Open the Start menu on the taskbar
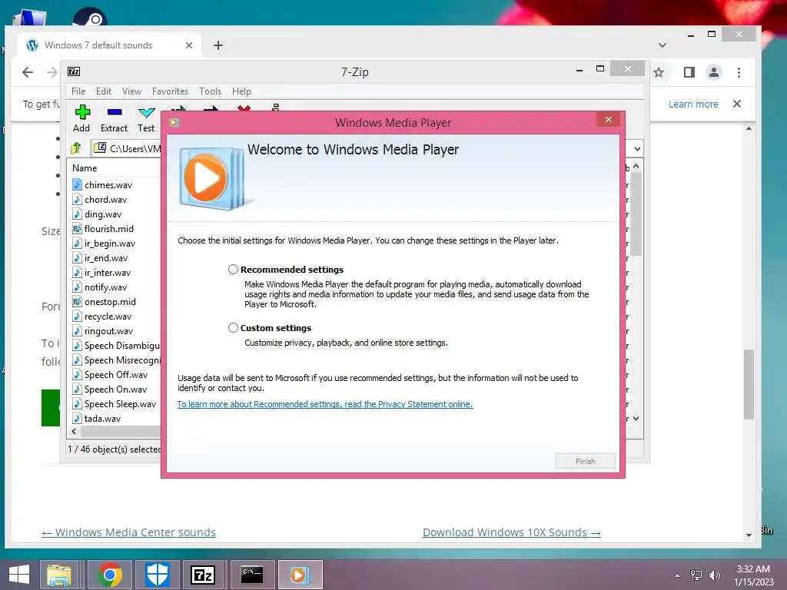The width and height of the screenshot is (787, 590). (19, 575)
